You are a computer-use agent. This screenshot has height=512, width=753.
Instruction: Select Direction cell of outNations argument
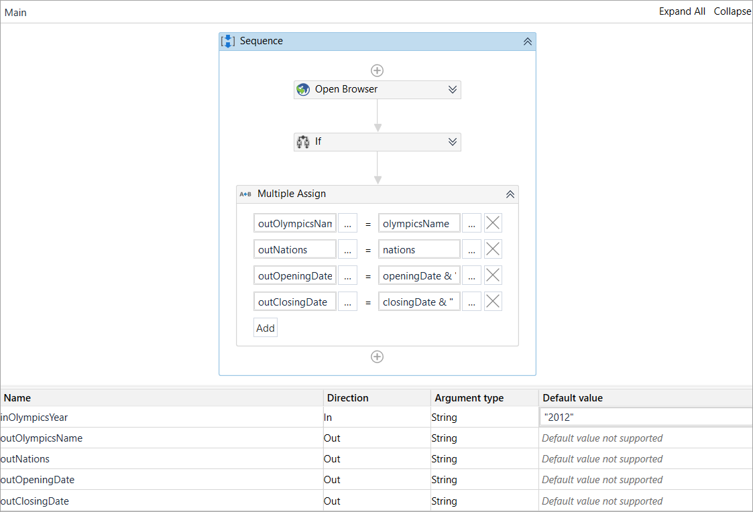(x=376, y=459)
